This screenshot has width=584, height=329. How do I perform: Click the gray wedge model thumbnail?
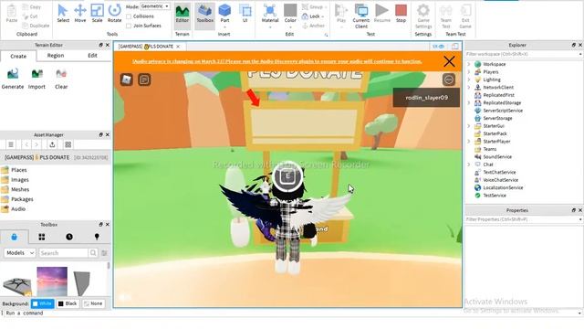pyautogui.click(x=82, y=282)
